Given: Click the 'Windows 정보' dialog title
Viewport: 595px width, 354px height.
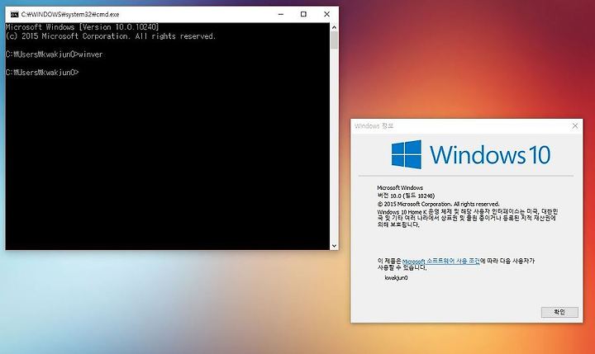Looking at the screenshot, I should pyautogui.click(x=374, y=125).
